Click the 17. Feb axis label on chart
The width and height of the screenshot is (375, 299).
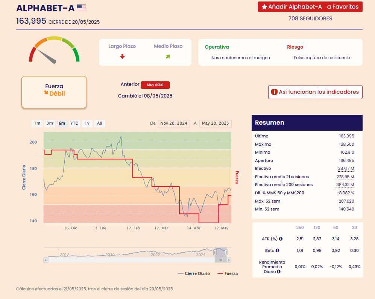tap(133, 228)
